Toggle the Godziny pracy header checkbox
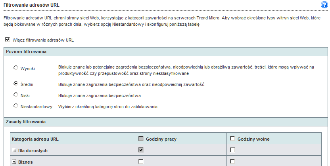The width and height of the screenshot is (330, 166). 141,139
